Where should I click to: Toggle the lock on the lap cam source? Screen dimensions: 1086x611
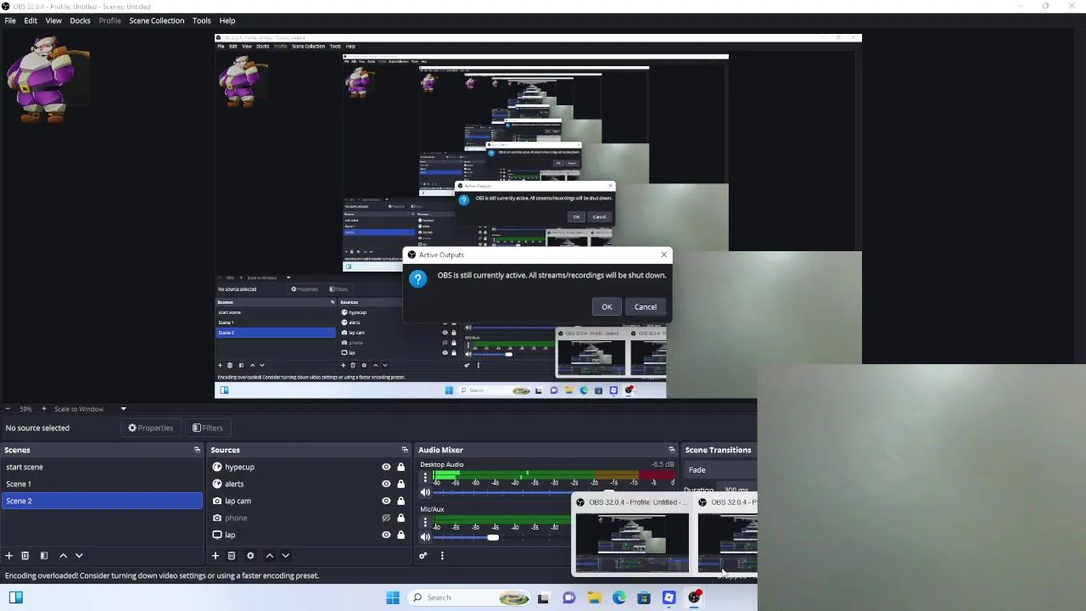click(400, 501)
